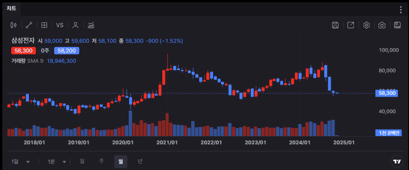Image resolution: width=409 pixels, height=170 pixels.
Task: Click the 0주 quantity field
Action: point(45,51)
